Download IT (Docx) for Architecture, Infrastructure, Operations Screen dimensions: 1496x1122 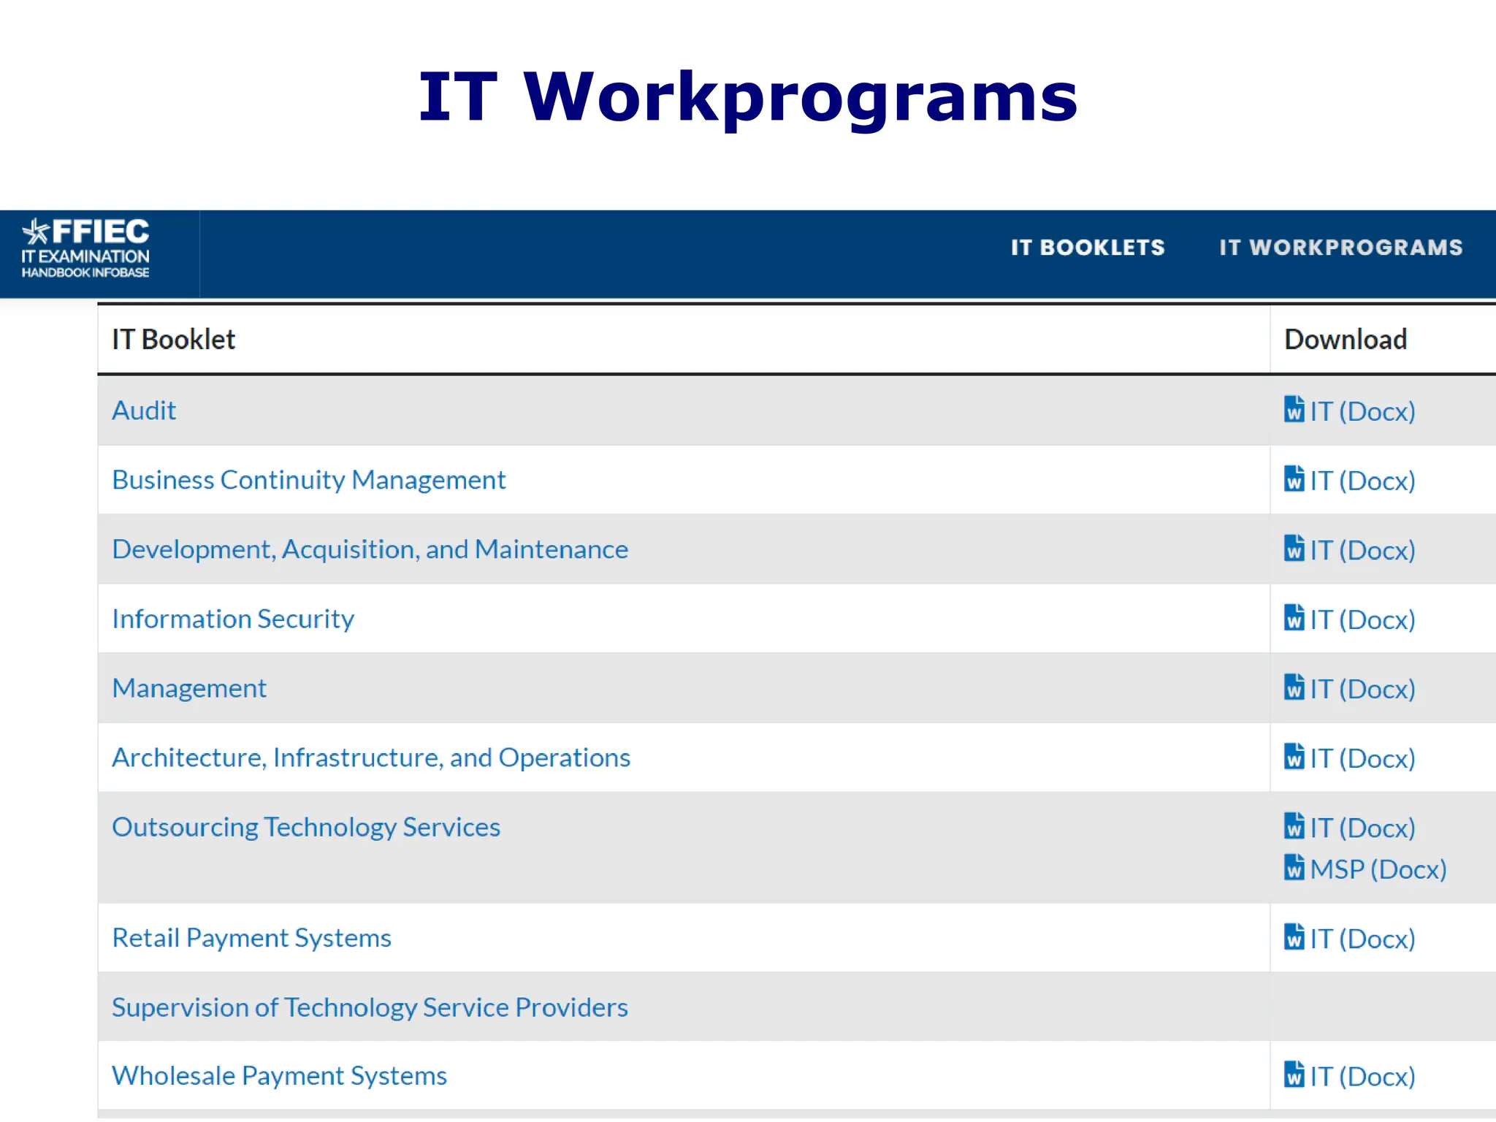[x=1362, y=758]
